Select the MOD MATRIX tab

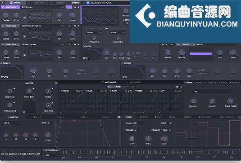[x=134, y=82]
